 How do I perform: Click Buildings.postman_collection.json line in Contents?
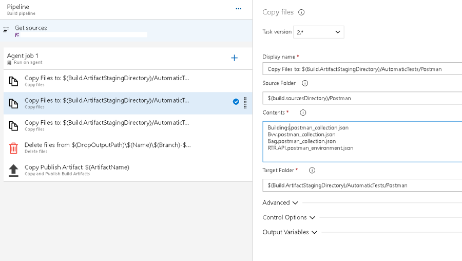pyautogui.click(x=308, y=128)
